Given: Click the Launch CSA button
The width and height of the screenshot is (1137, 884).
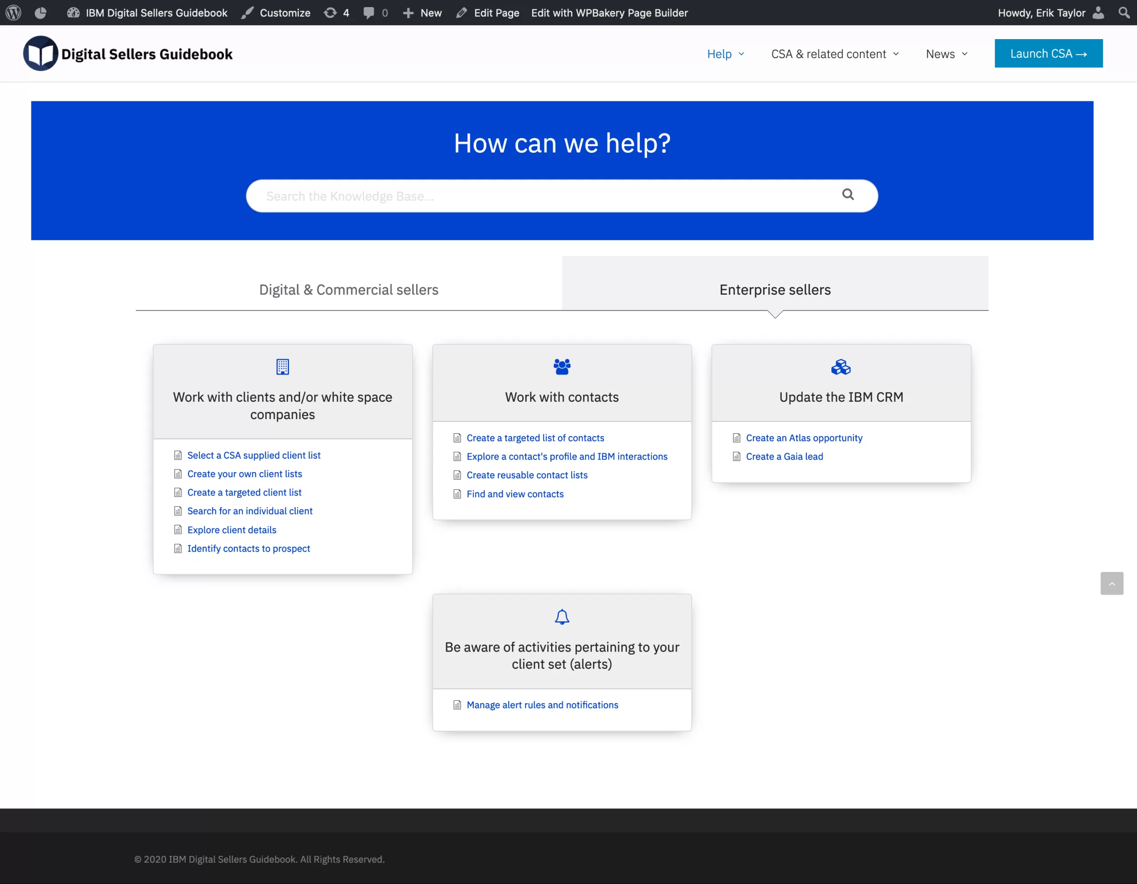Looking at the screenshot, I should point(1049,53).
